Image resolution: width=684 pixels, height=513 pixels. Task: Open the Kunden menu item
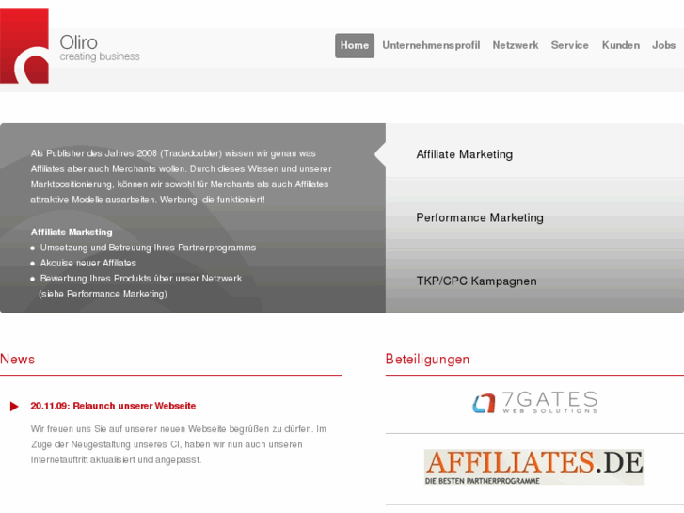click(621, 45)
